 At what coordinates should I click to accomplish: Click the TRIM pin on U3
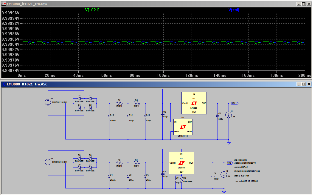[x=190, y=132]
